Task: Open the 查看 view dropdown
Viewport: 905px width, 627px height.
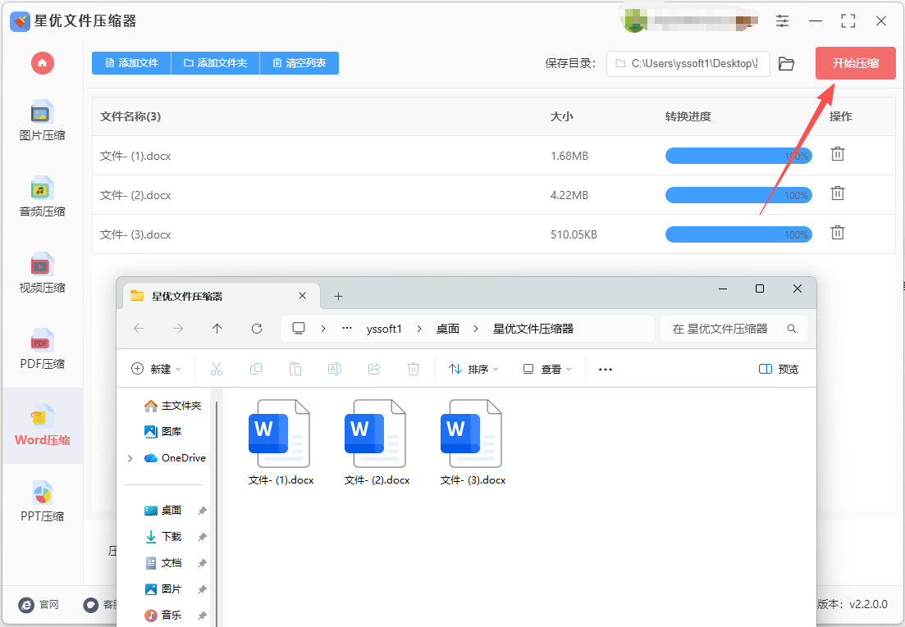Action: [x=546, y=369]
